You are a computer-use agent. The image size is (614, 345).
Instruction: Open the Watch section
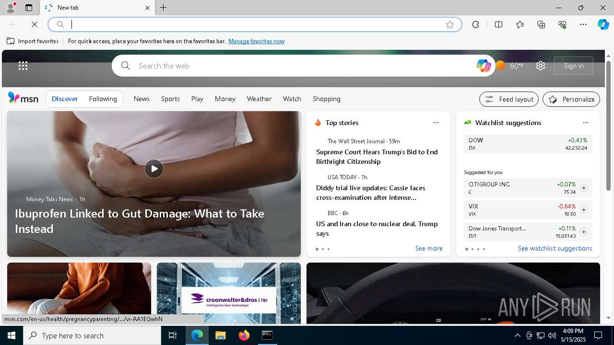tap(292, 99)
